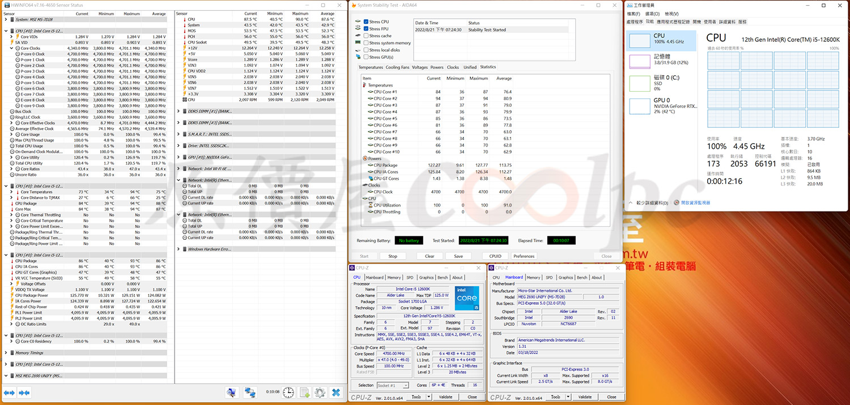The width and height of the screenshot is (850, 405).
Task: Click CPUID button in AIDA64
Action: tap(495, 256)
